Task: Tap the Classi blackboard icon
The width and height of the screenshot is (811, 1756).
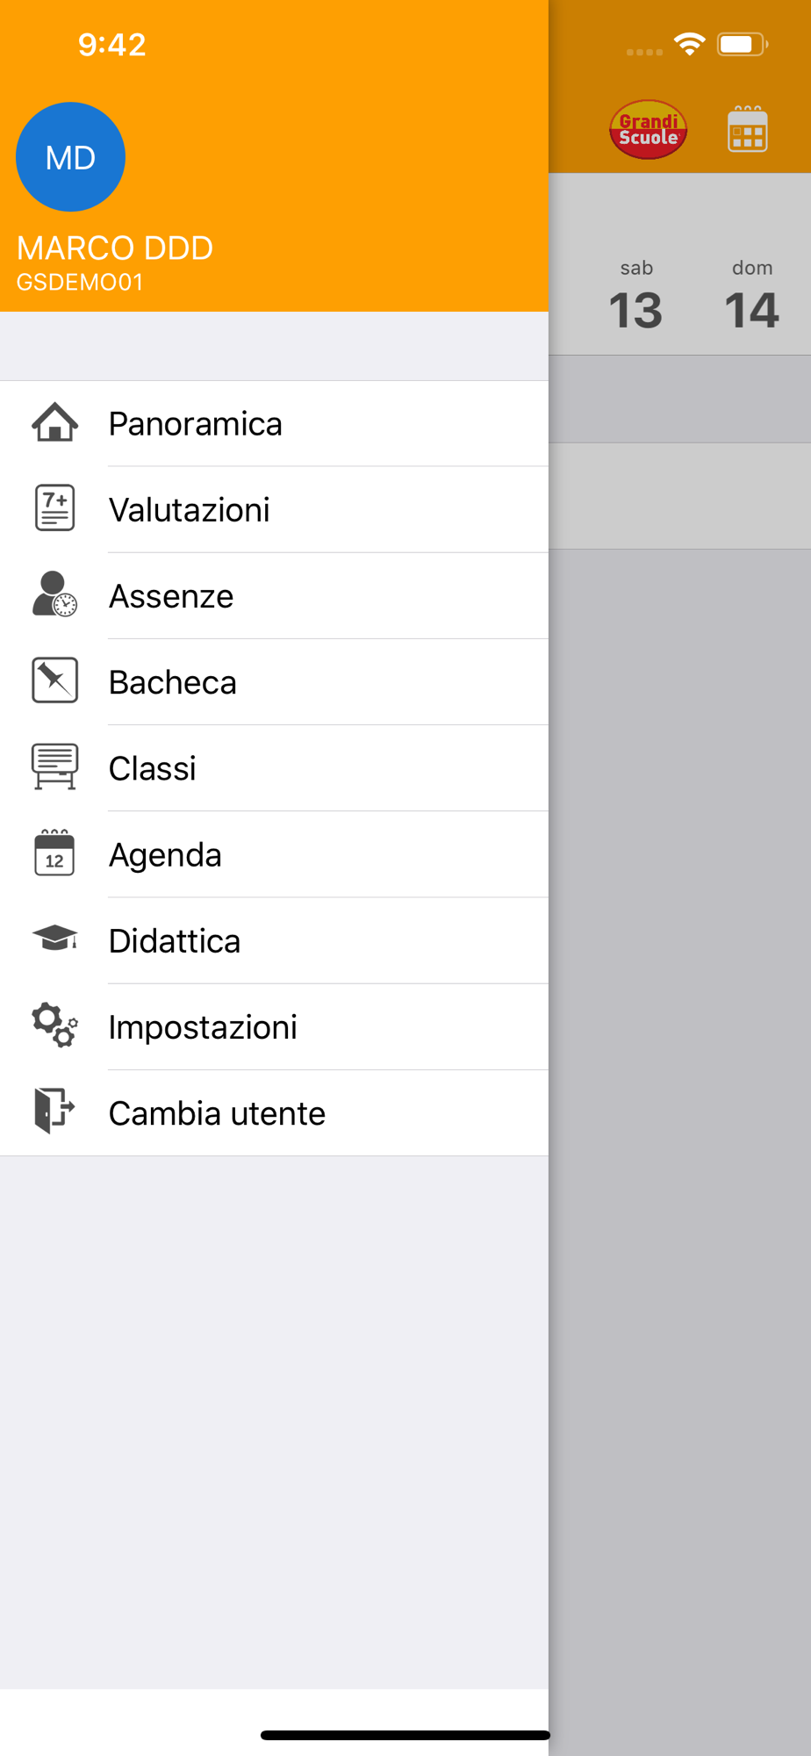Action: point(54,766)
